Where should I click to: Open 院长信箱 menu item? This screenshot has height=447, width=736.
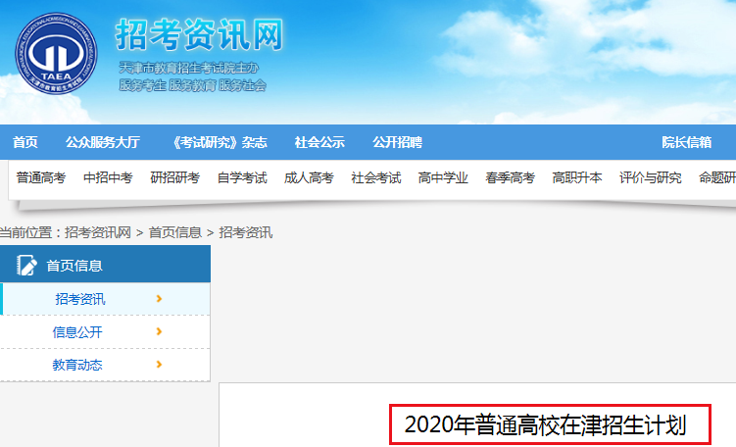(x=687, y=142)
